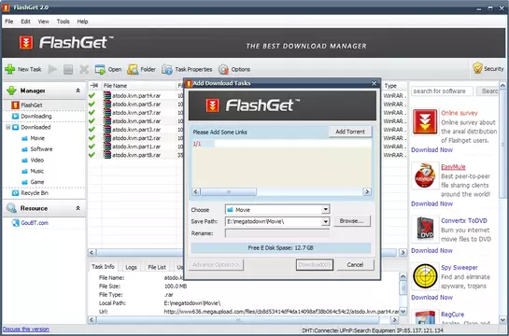Screen dimensions: 509x336
Task: Click the Browse... button
Action: pos(351,221)
